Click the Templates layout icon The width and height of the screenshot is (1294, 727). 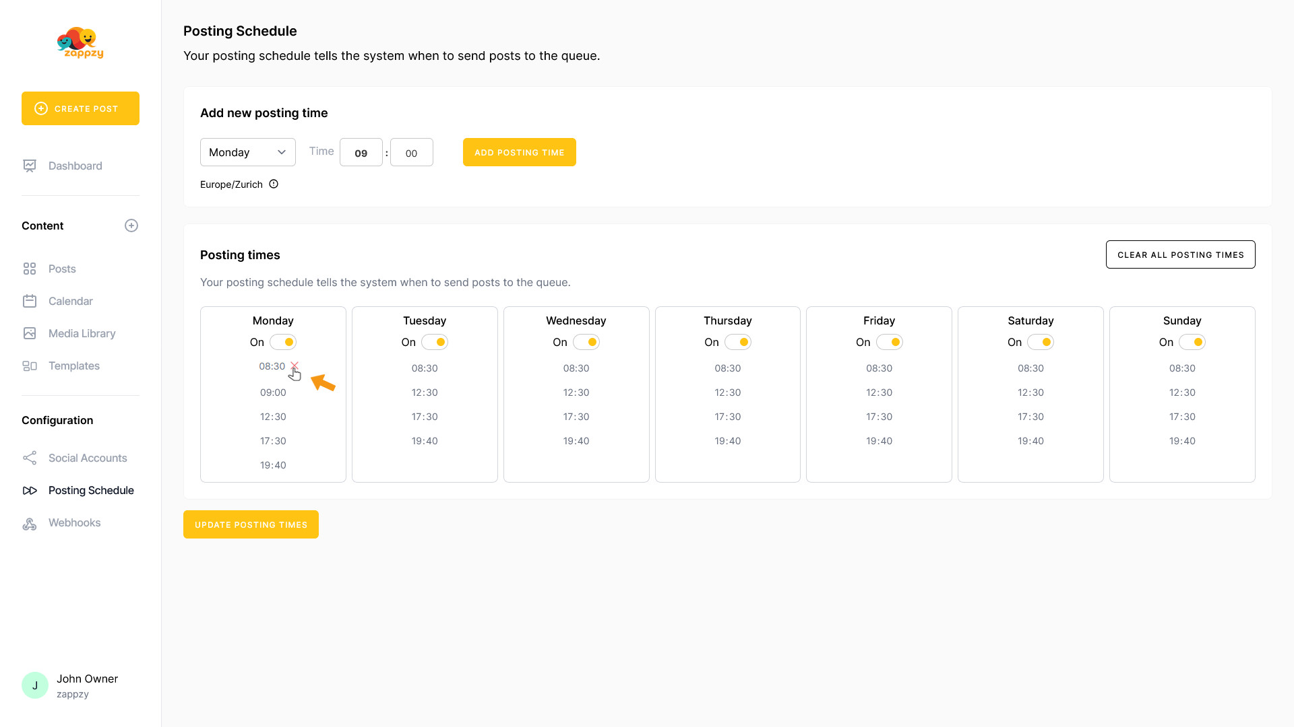tap(30, 366)
